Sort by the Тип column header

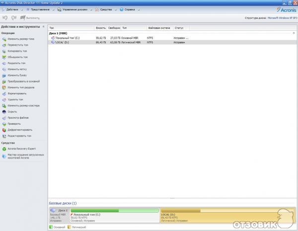[x=134, y=28]
